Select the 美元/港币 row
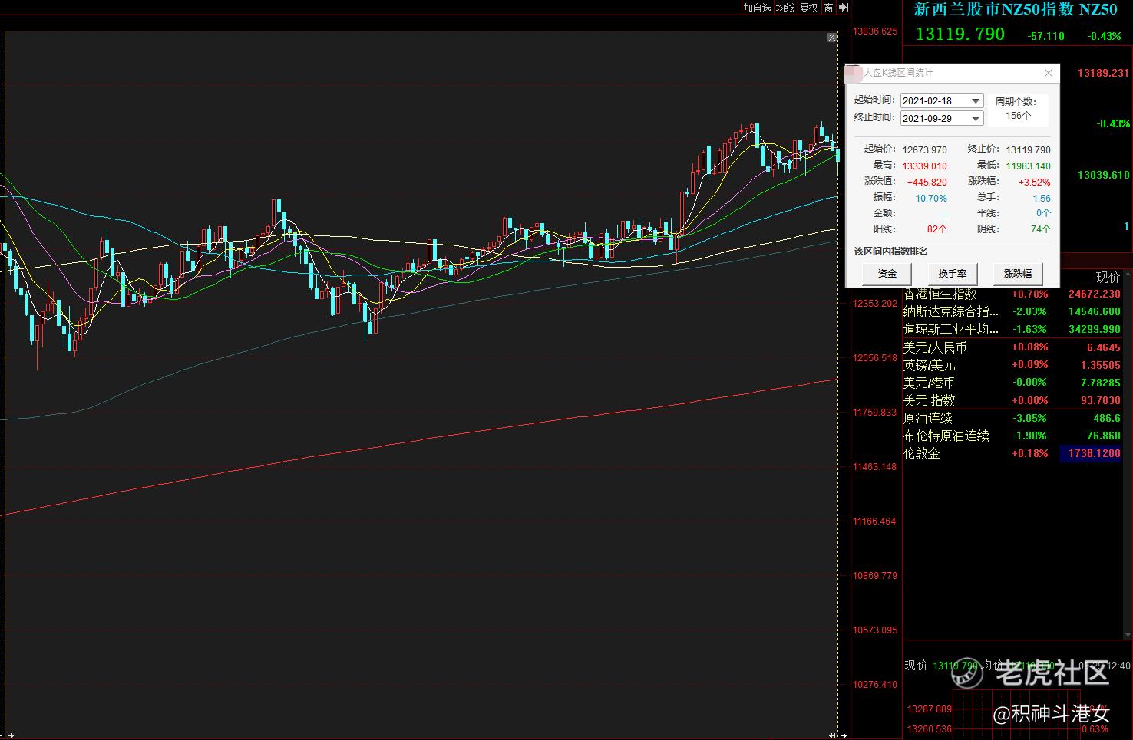The height and width of the screenshot is (740, 1133). click(1012, 383)
